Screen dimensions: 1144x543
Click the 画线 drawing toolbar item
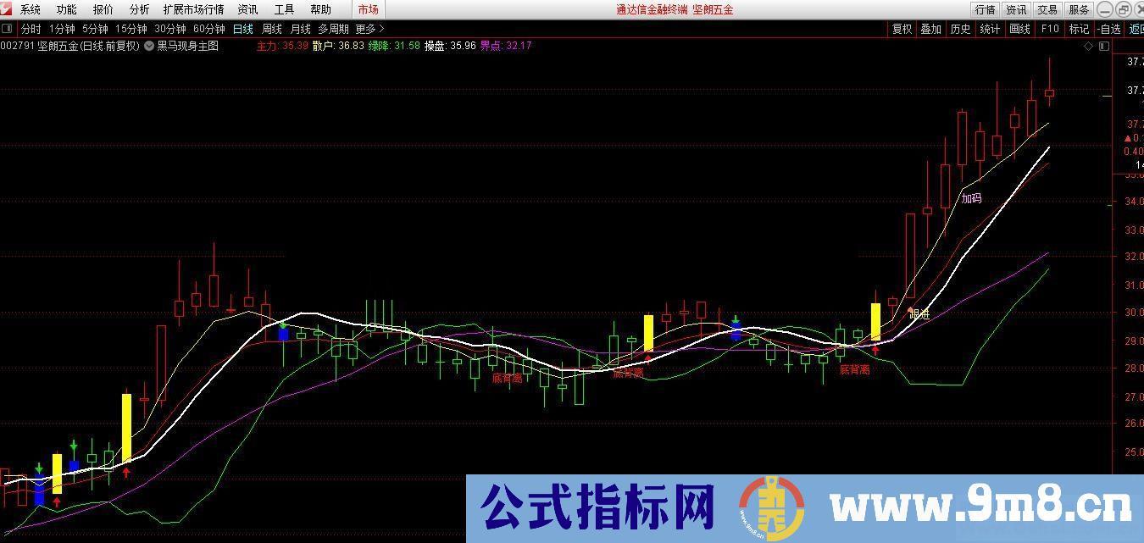pyautogui.click(x=1019, y=29)
